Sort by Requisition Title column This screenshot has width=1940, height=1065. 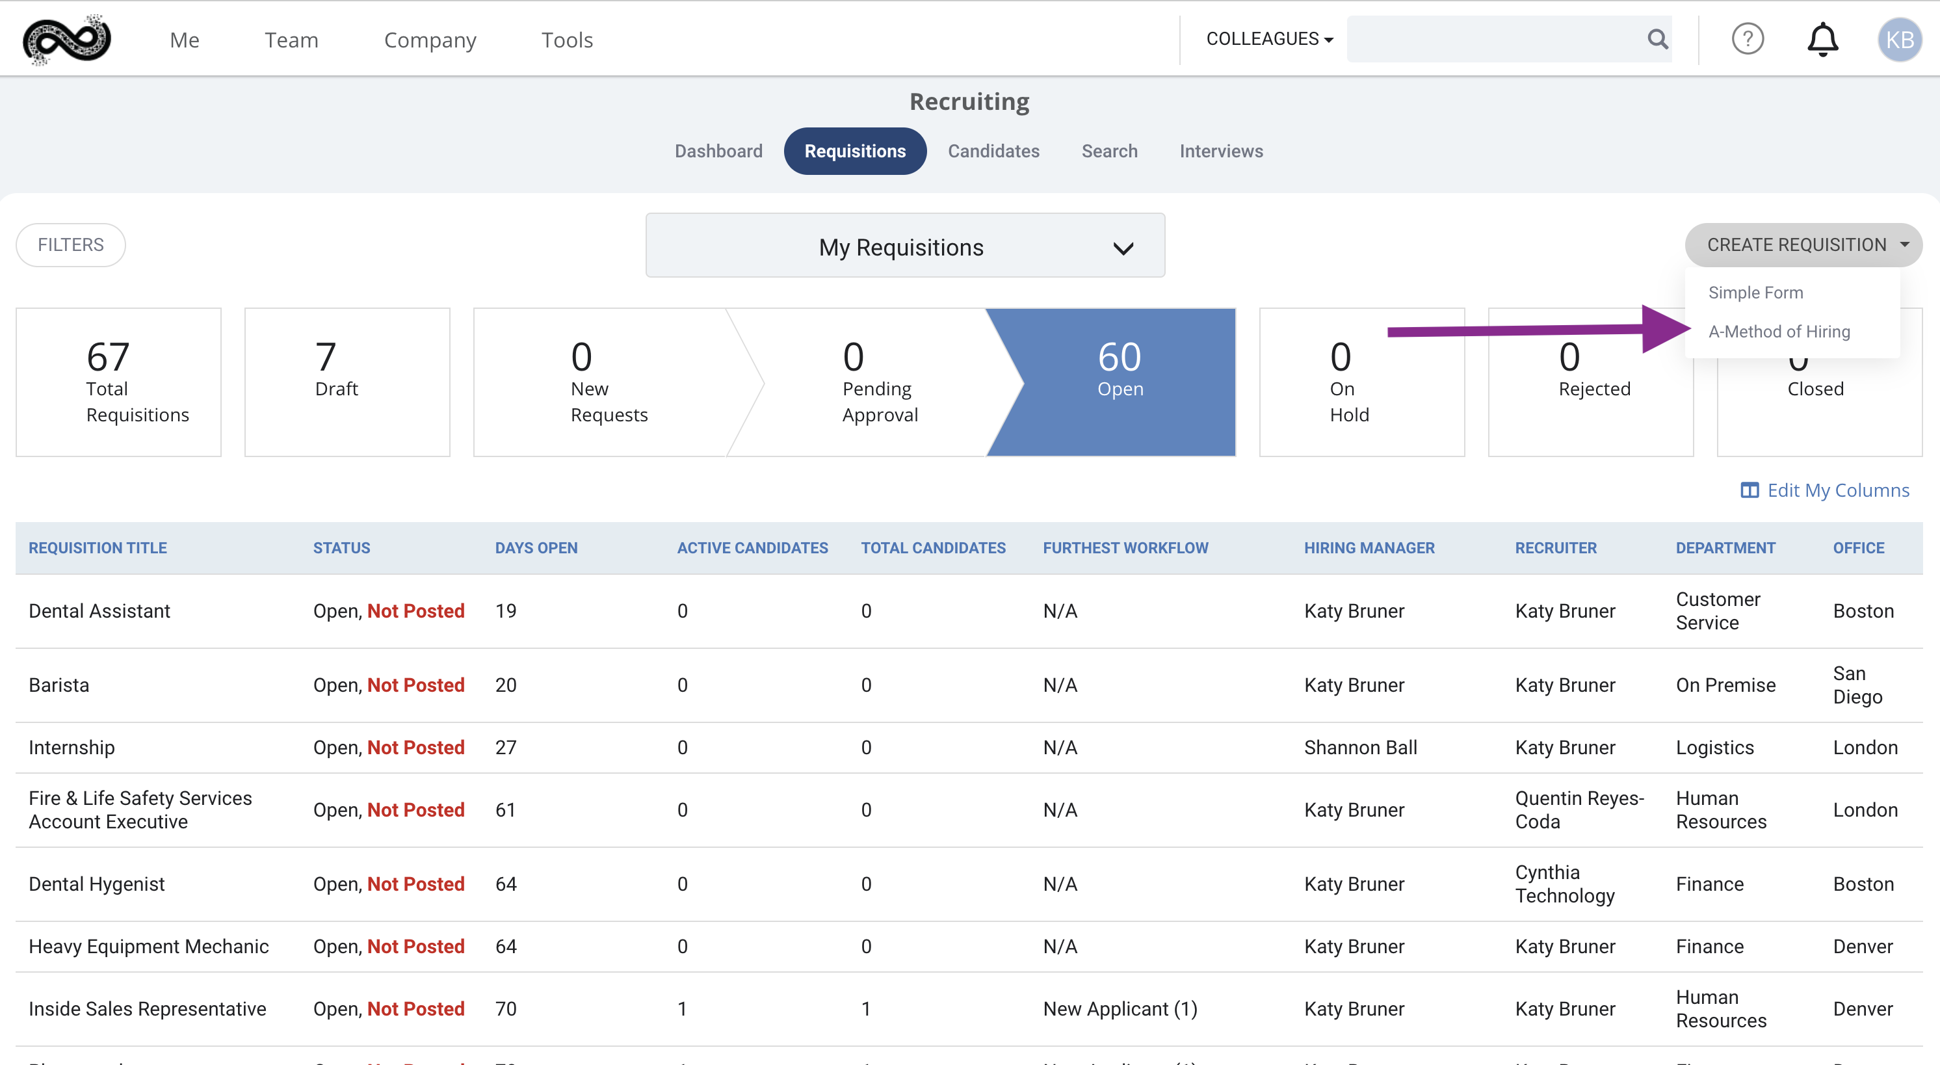click(98, 547)
